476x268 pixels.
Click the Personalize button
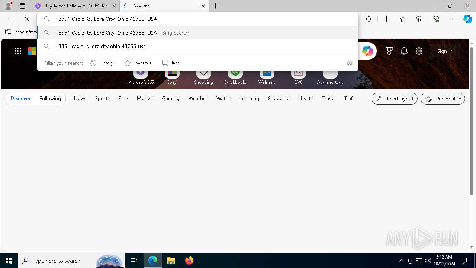tap(443, 99)
